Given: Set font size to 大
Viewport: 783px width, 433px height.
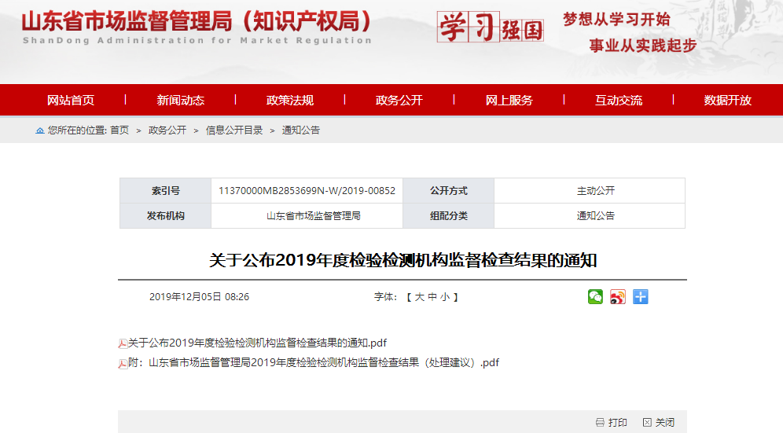Looking at the screenshot, I should [x=420, y=297].
